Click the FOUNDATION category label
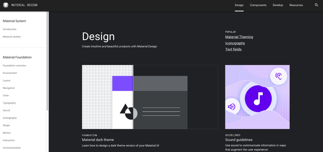Screen dimensions: 323x152 pos(89,135)
